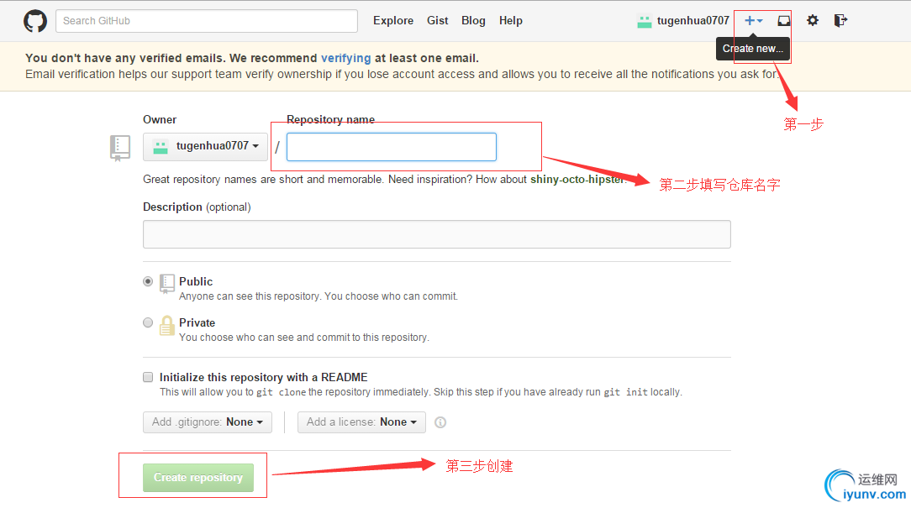Click the Public repository book icon

pos(166,284)
